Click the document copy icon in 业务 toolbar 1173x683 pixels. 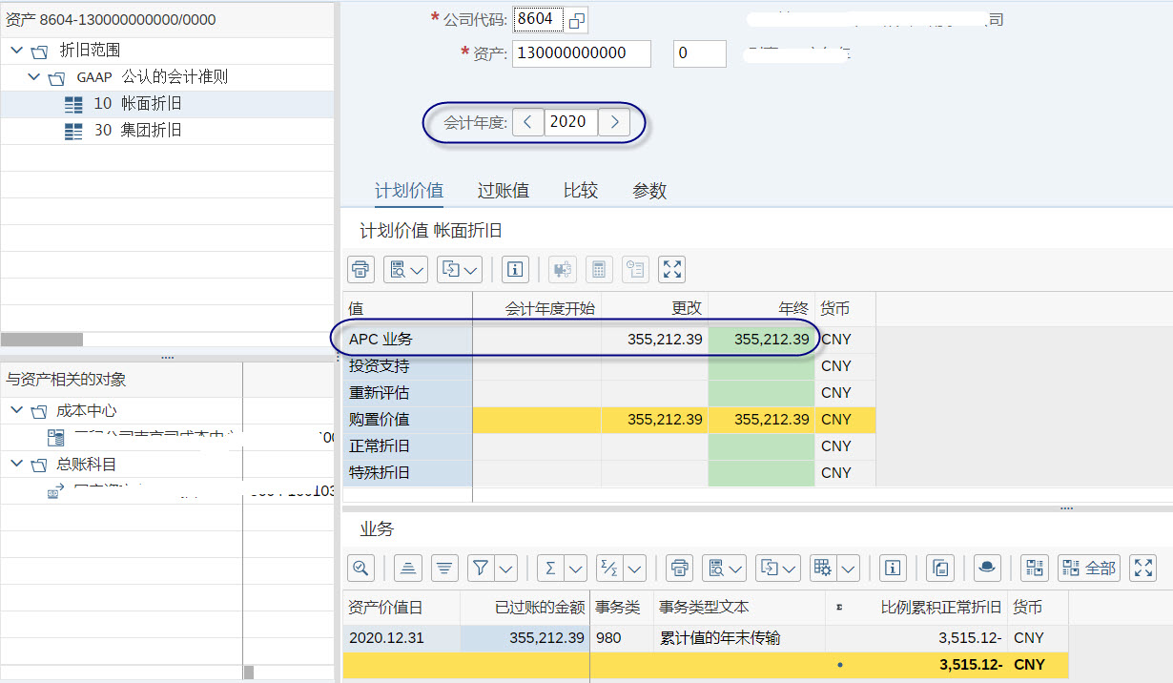[x=940, y=569]
